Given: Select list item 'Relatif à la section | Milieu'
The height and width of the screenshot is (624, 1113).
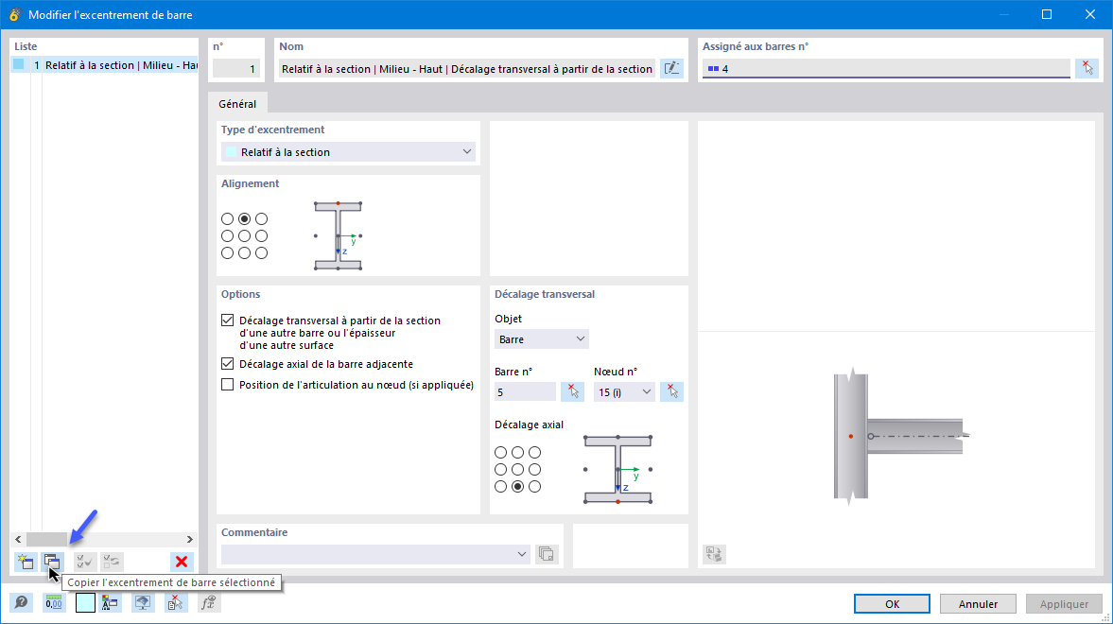Looking at the screenshot, I should (105, 65).
